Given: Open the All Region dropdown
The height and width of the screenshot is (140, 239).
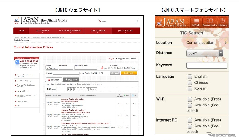Looking at the screenshot, I should point(52,68).
